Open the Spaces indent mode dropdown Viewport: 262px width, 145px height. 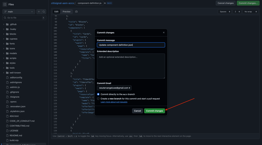[225, 12]
